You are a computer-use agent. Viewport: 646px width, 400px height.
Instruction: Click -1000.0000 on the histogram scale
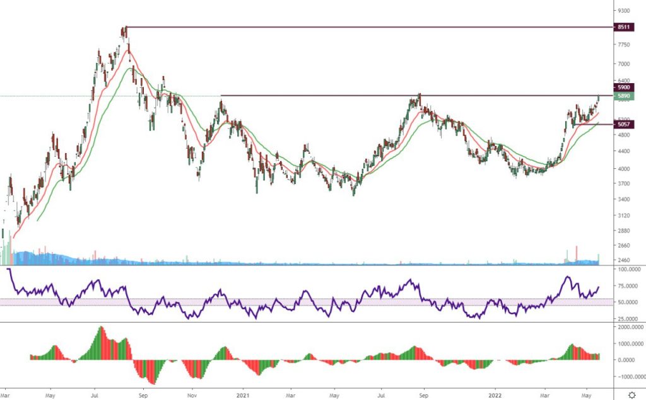630,376
